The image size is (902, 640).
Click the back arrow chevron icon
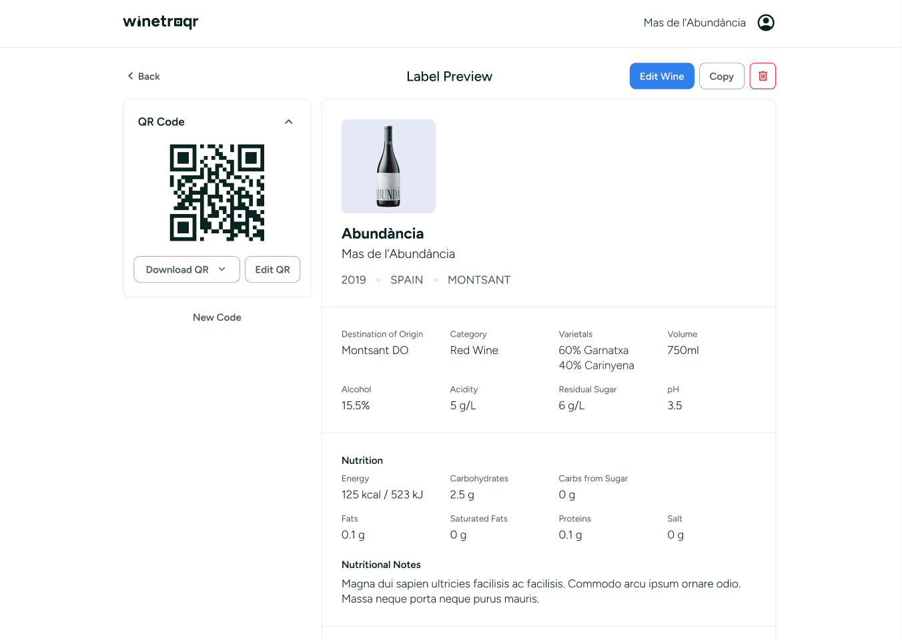[x=131, y=76]
